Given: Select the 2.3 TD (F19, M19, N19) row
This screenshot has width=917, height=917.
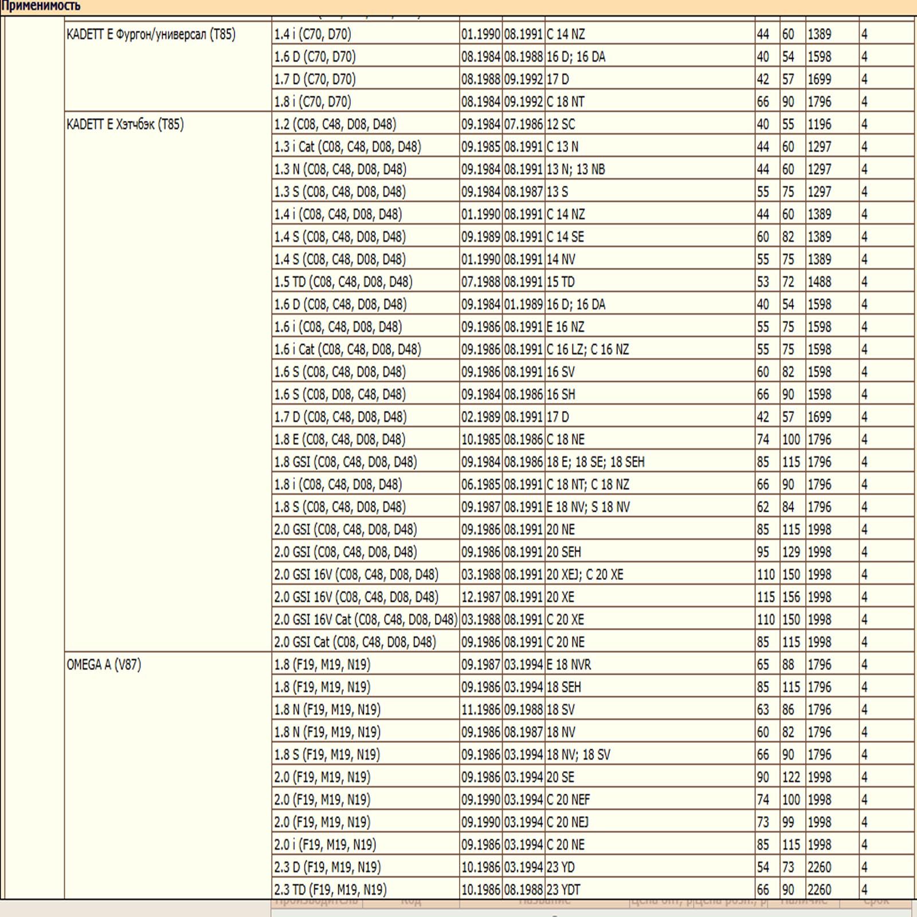Looking at the screenshot, I should pyautogui.click(x=330, y=889).
